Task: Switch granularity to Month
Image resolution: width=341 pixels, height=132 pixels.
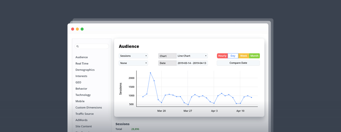Action: coord(254,56)
